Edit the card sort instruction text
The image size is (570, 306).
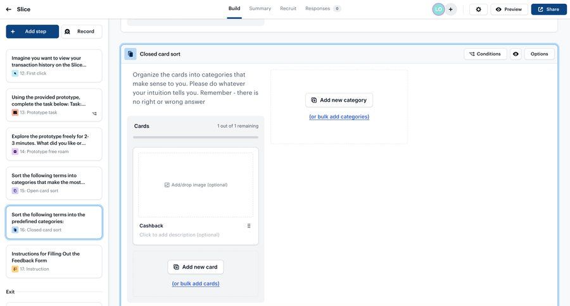point(196,89)
